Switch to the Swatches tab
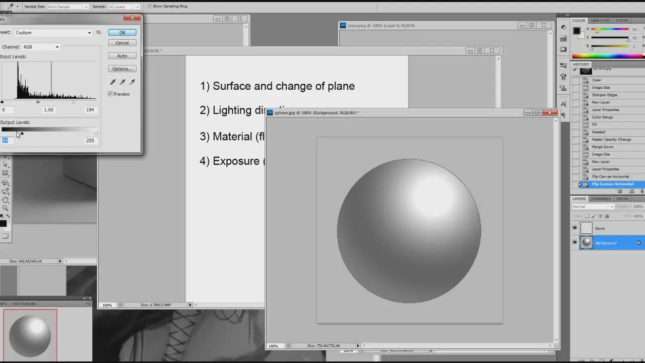645x363 pixels. click(x=600, y=21)
